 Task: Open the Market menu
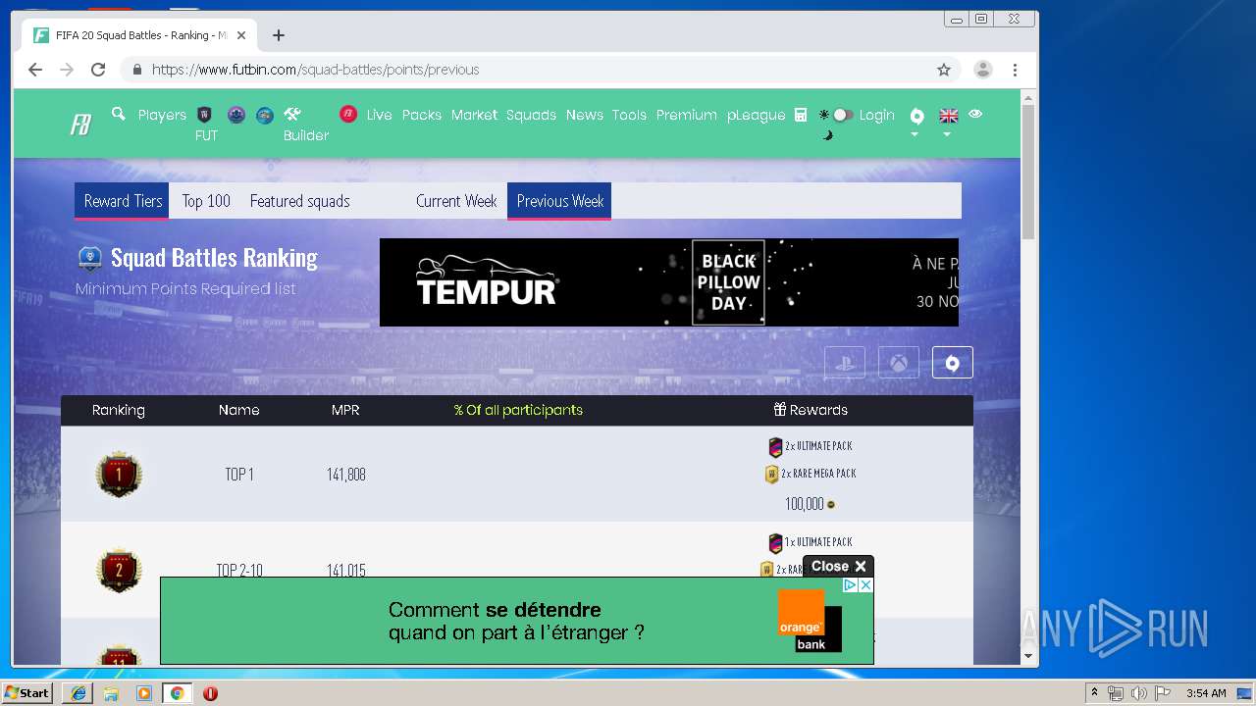tap(474, 115)
